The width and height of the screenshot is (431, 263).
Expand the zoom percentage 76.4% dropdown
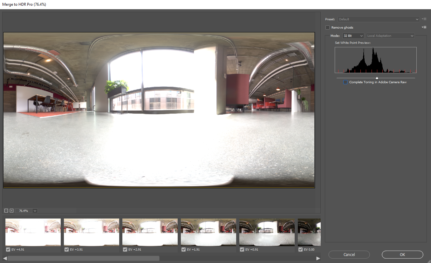click(x=35, y=211)
